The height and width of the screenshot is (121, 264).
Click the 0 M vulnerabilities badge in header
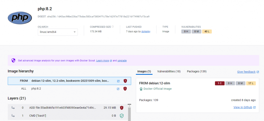click(196, 31)
